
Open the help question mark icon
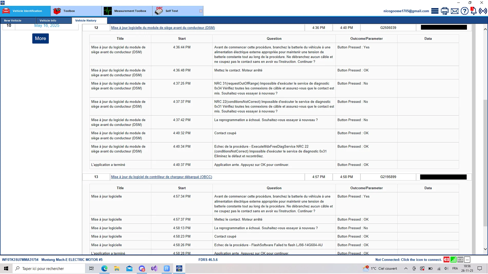pyautogui.click(x=464, y=11)
